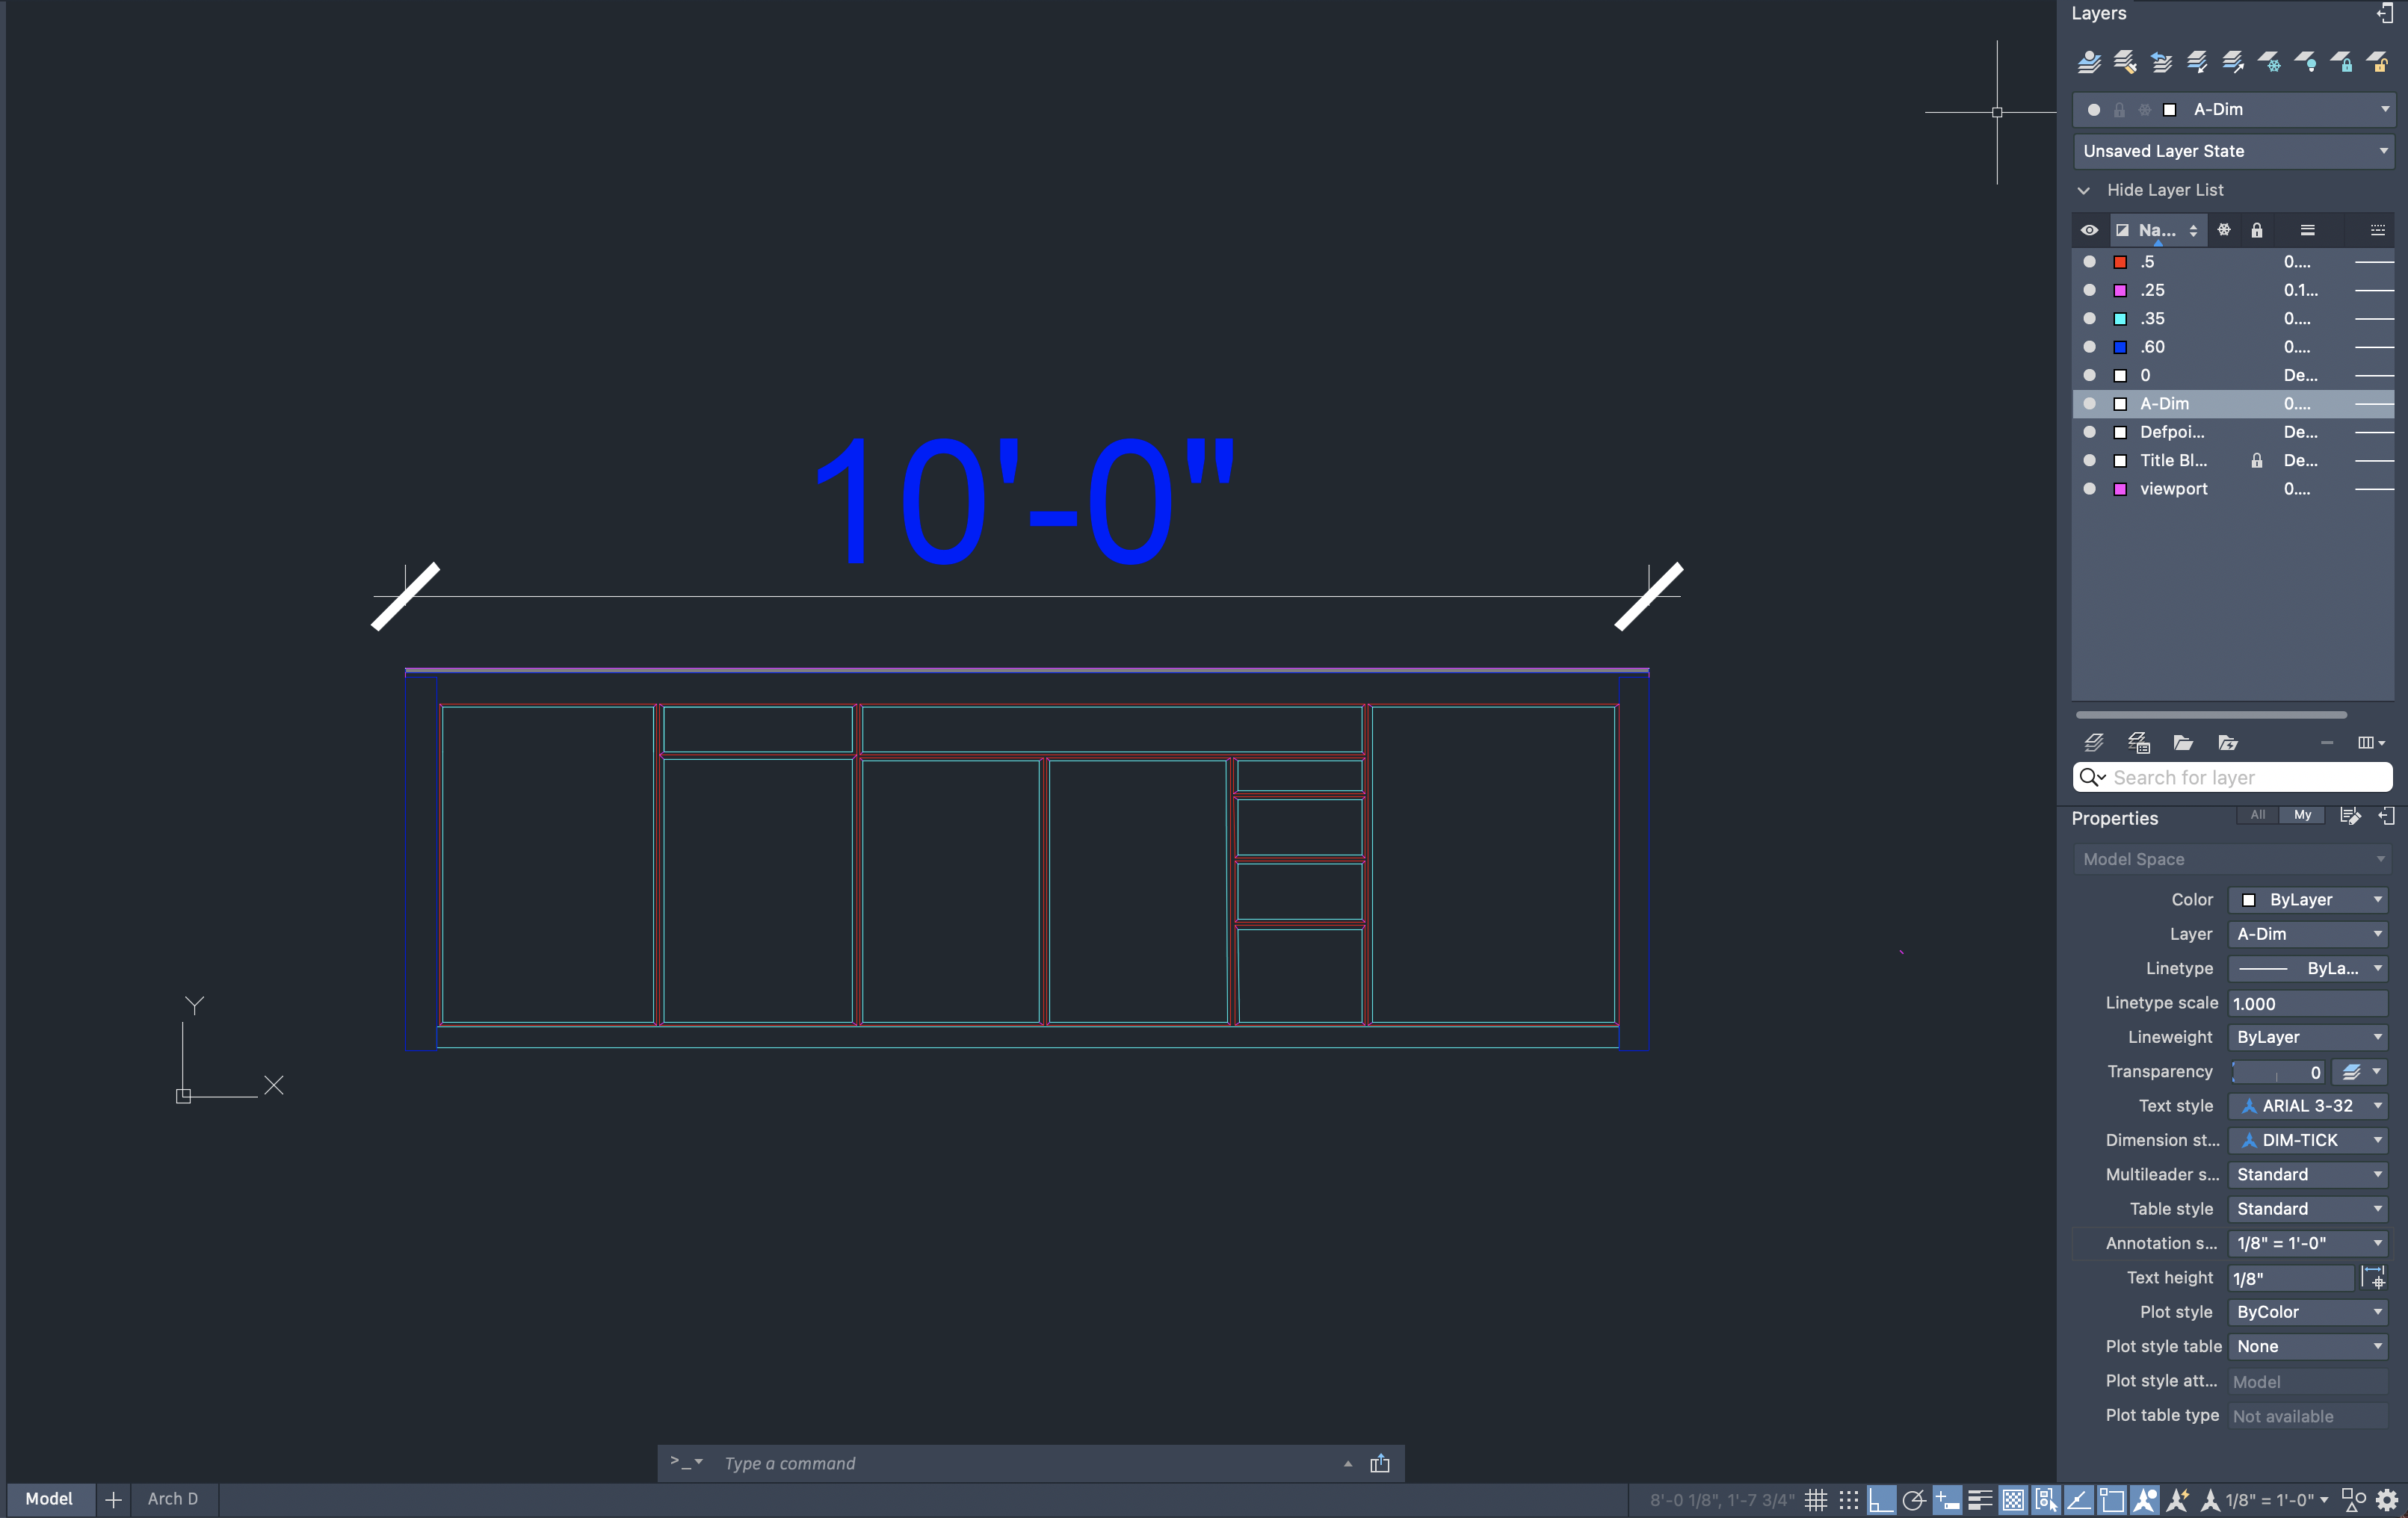This screenshot has width=2408, height=1518.
Task: Open the Unsaved Layer State dropdown
Action: click(x=2233, y=151)
